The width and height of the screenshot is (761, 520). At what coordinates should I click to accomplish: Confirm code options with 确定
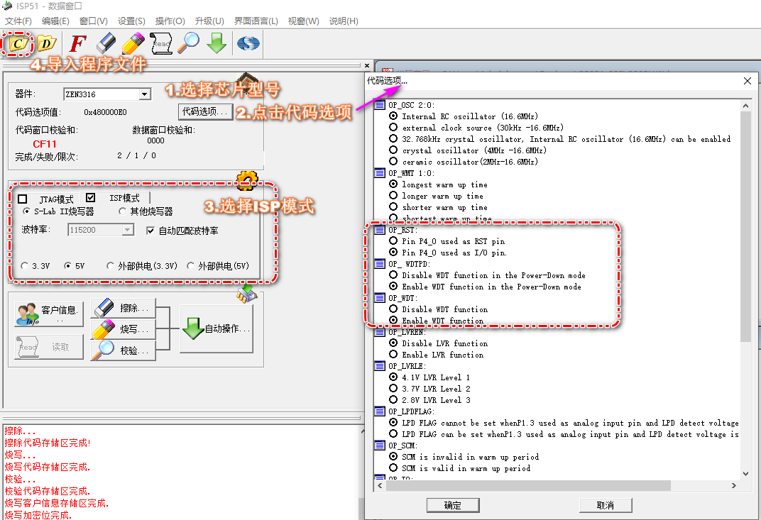point(453,505)
